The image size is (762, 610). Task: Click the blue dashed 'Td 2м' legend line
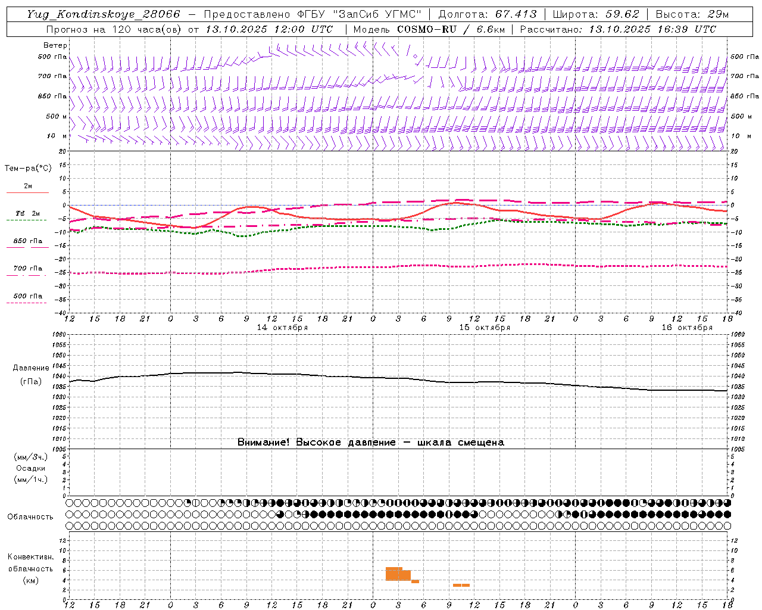[26, 220]
